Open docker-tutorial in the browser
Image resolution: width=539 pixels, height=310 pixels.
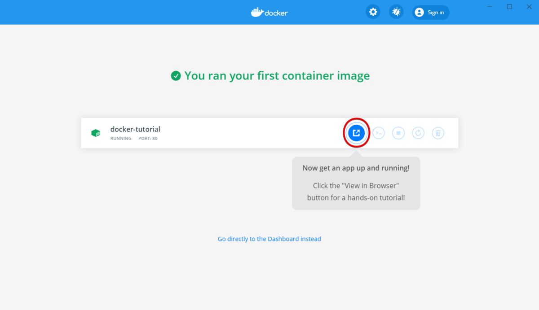pyautogui.click(x=356, y=133)
